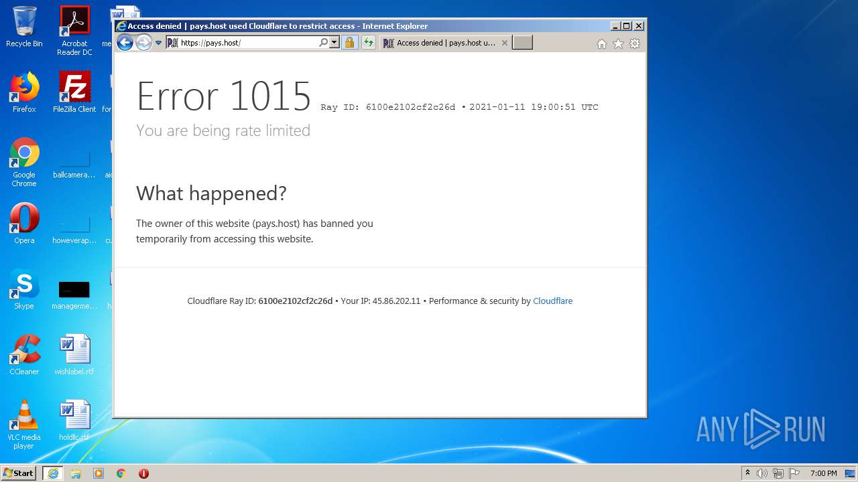The width and height of the screenshot is (858, 482).
Task: Click the Ray ID 6100e2102cf2c26d in the footer
Action: point(295,301)
